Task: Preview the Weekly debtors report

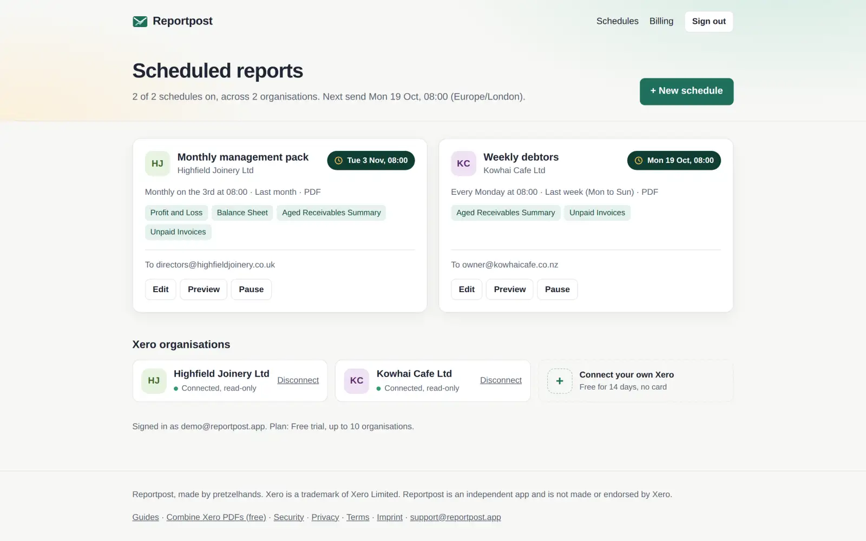Action: 510,289
